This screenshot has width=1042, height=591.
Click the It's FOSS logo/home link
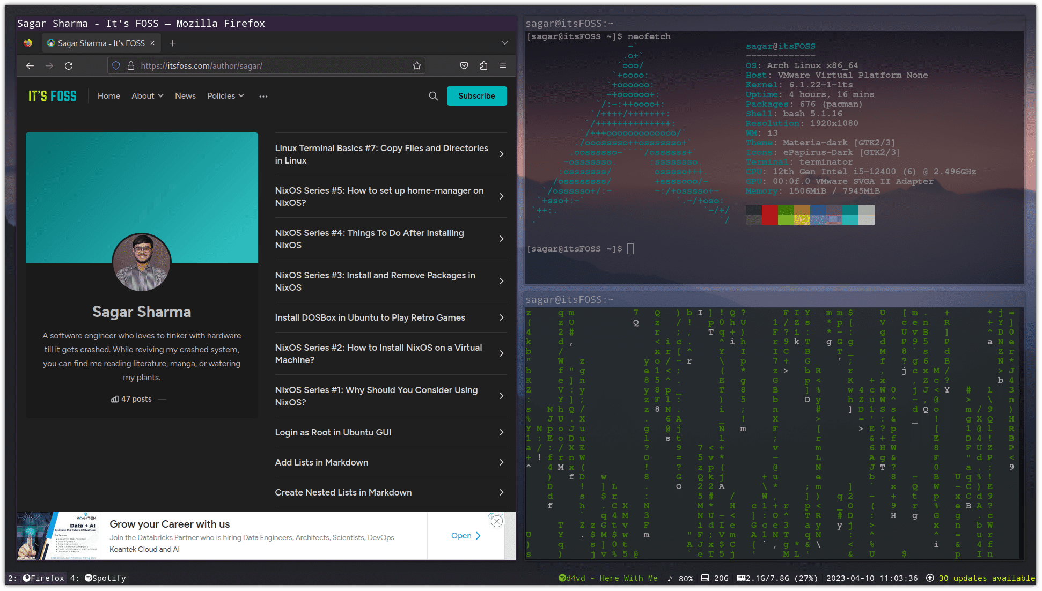tap(52, 95)
